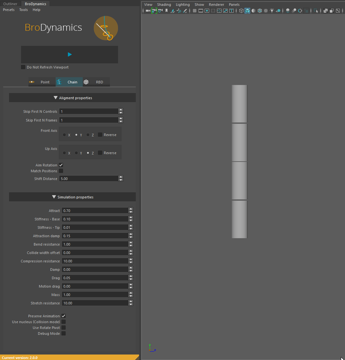Increase Bend resistance stepper

pos(131,243)
